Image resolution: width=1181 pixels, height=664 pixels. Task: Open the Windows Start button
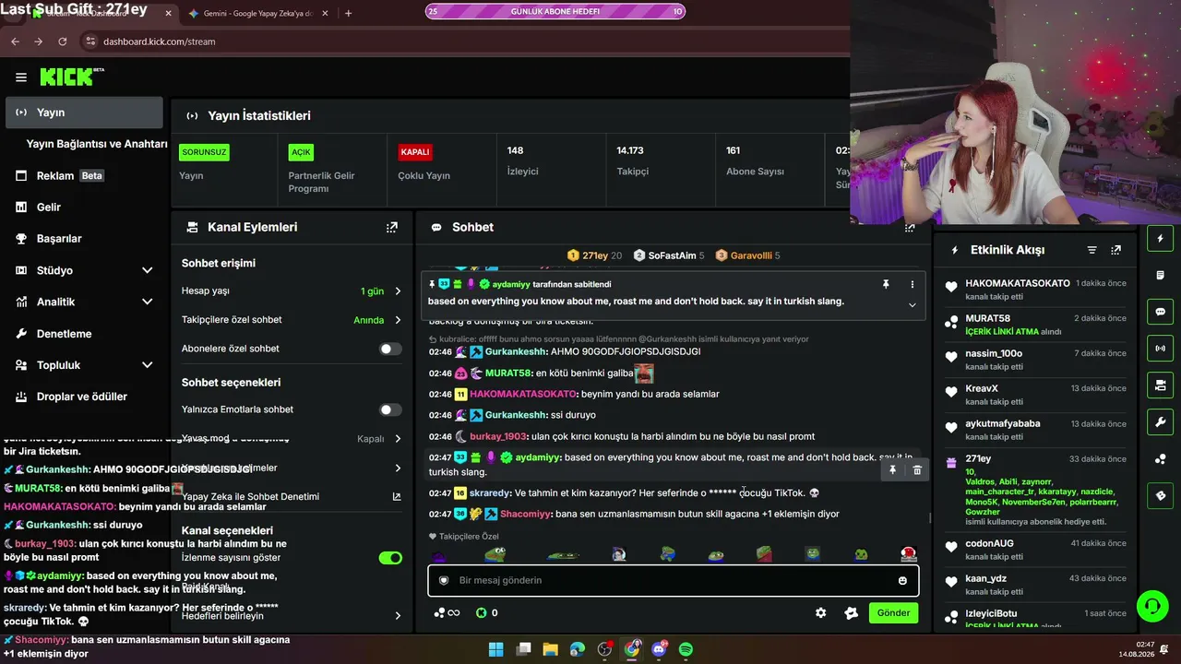pos(495,649)
